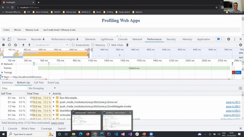Viewport: 244px width, 137px height.
Task: Click the Learn more link
Action: [x=58, y=123]
